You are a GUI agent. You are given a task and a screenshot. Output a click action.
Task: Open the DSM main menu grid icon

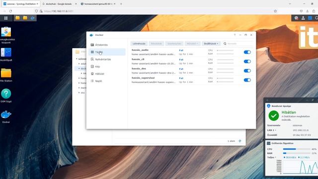(x=6, y=18)
